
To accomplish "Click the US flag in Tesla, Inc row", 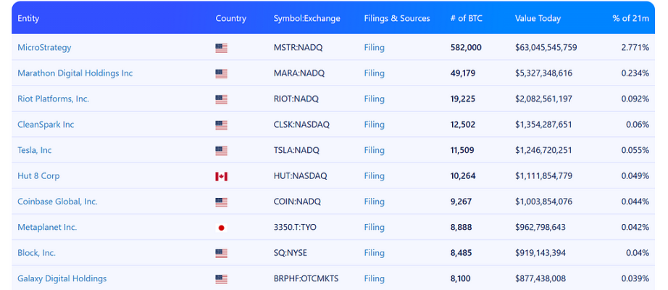I will (221, 151).
